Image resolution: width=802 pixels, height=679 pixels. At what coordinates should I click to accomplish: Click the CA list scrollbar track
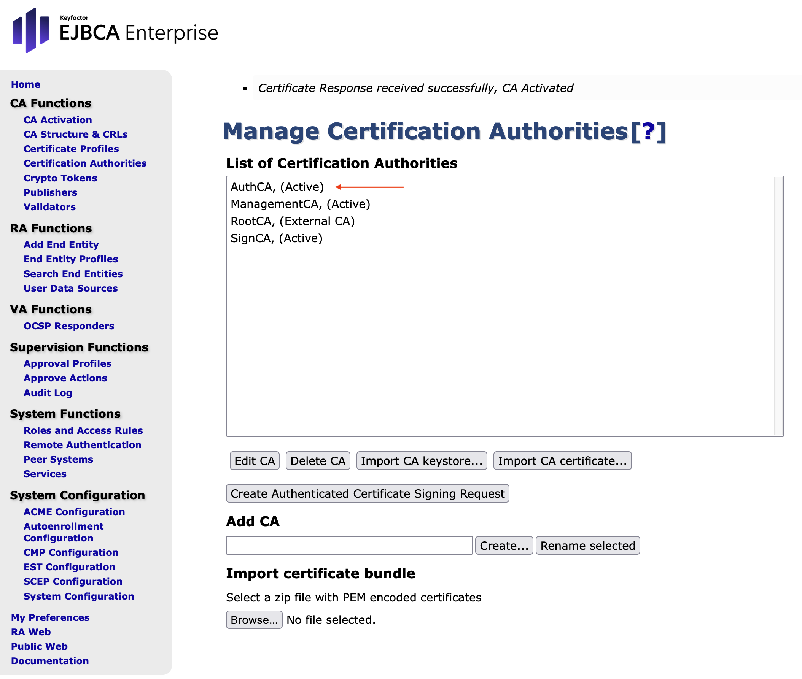pos(778,306)
